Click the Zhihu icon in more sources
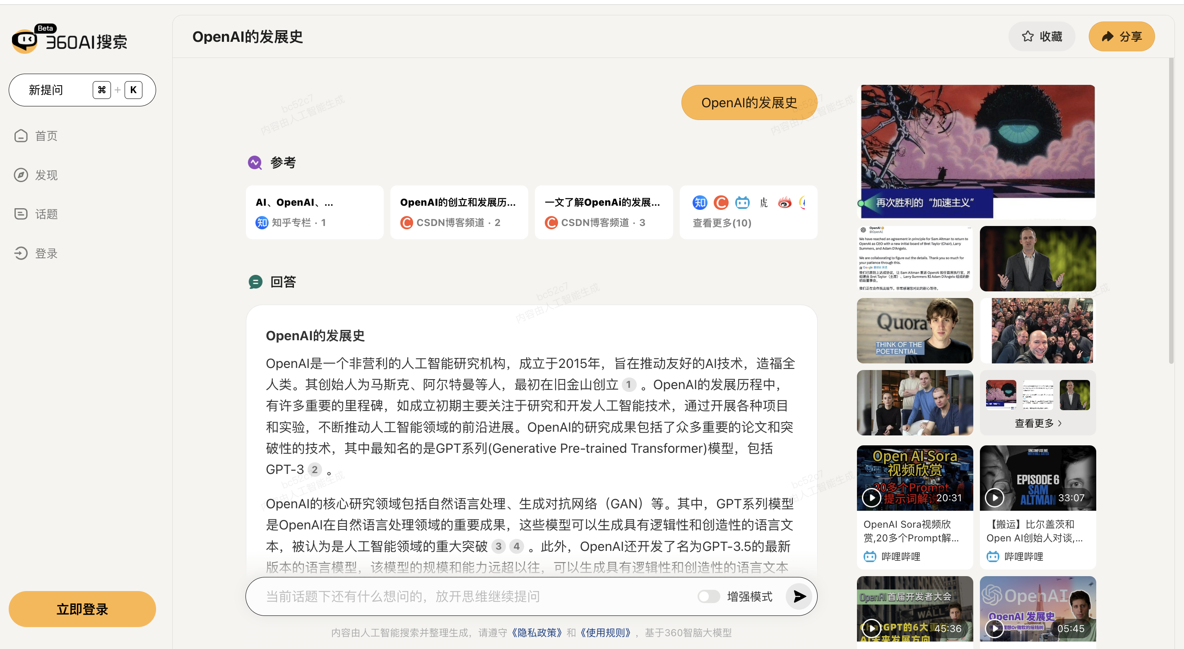The width and height of the screenshot is (1184, 649). [700, 203]
